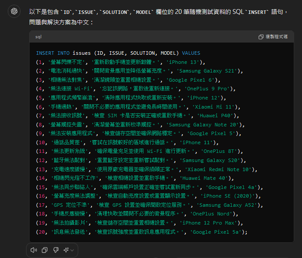Click the 複製程式碼 copy code button label

[276, 37]
